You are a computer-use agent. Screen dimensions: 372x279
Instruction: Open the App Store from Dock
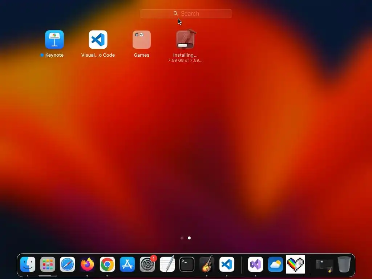click(x=127, y=264)
